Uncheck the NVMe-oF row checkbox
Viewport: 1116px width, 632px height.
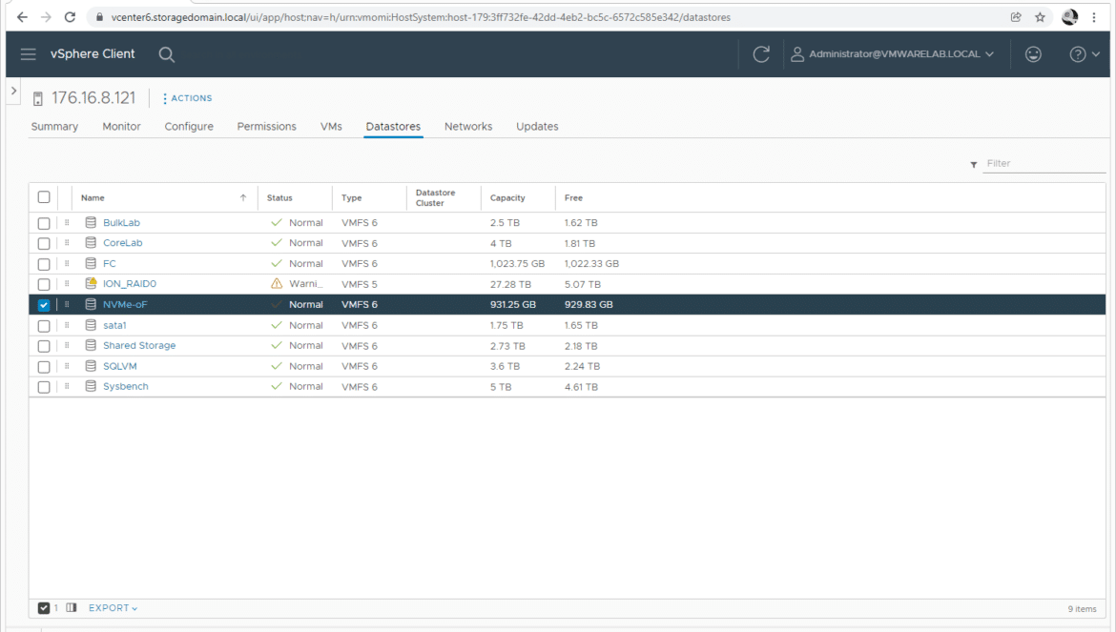click(x=44, y=305)
